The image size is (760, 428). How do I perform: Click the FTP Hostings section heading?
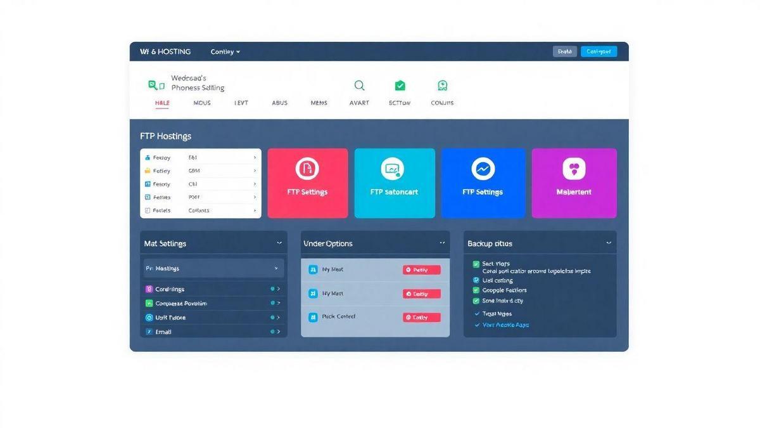(165, 136)
